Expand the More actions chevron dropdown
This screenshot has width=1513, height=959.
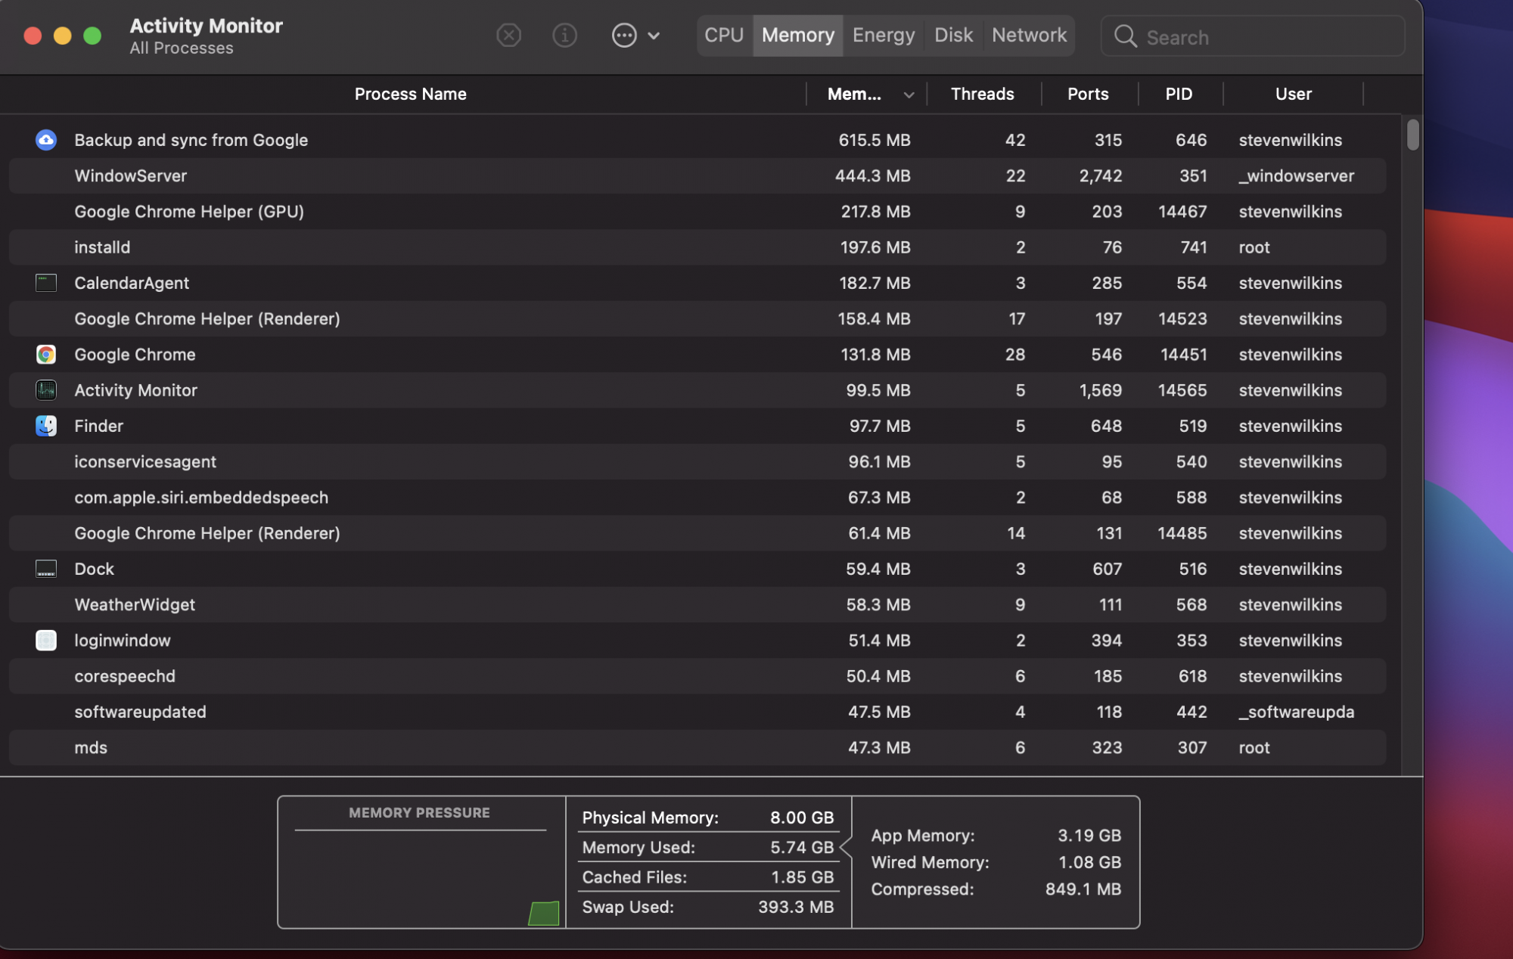[x=654, y=36]
